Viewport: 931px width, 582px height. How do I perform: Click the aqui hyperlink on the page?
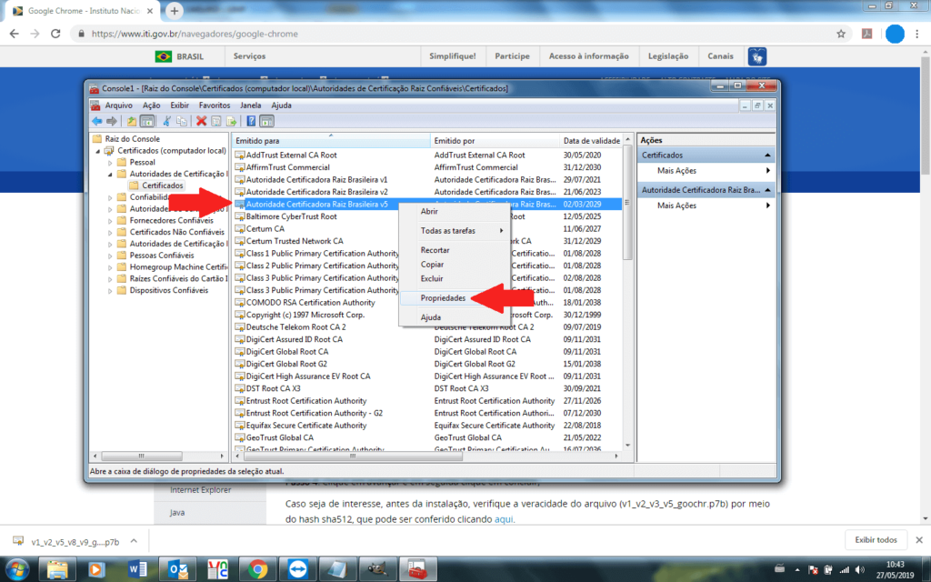coord(504,519)
